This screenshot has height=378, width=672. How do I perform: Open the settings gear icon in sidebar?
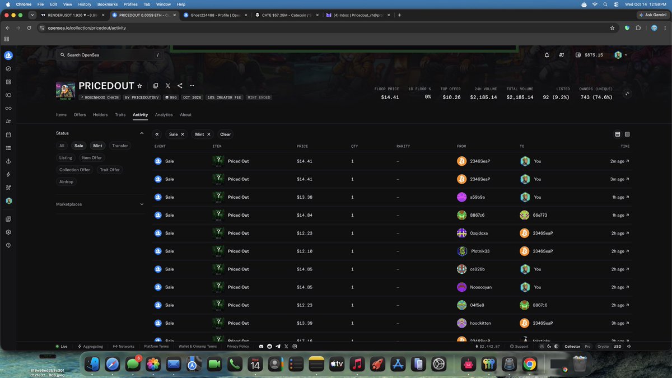[8, 232]
